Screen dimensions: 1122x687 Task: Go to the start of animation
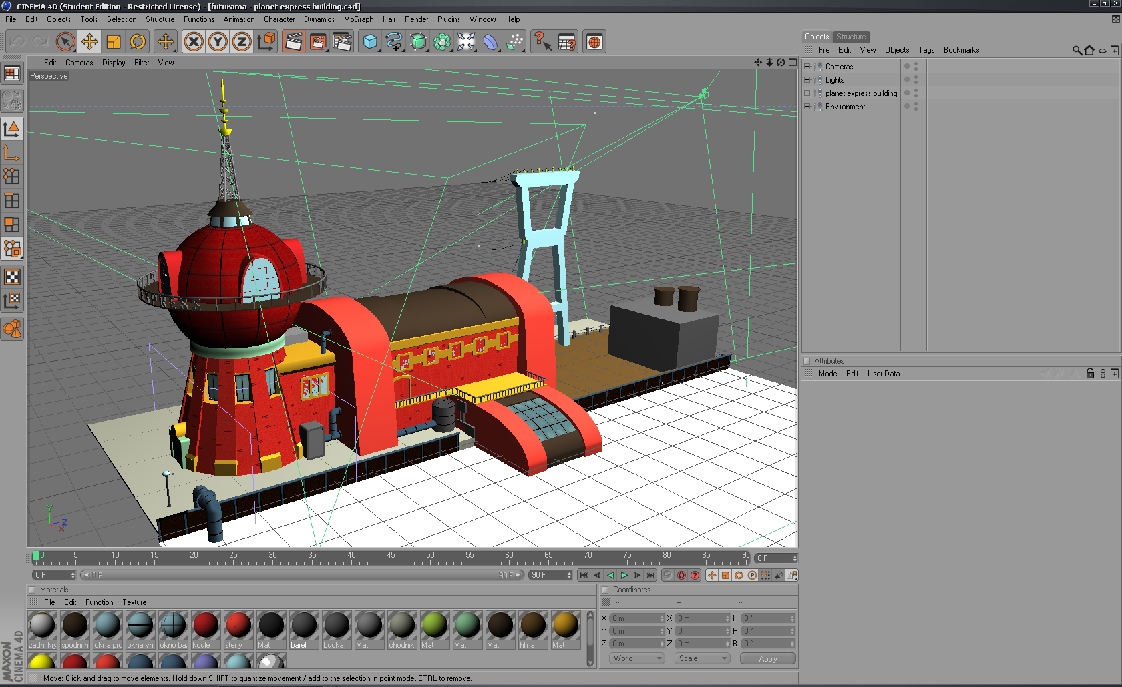click(x=584, y=575)
